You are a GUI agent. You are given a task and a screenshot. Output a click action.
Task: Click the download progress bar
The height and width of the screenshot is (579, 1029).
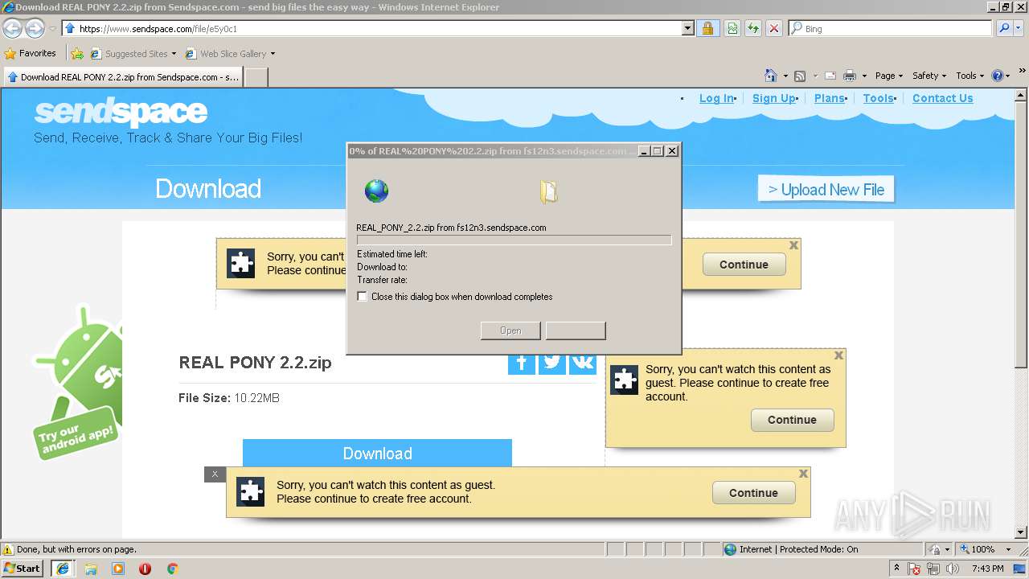(x=514, y=240)
